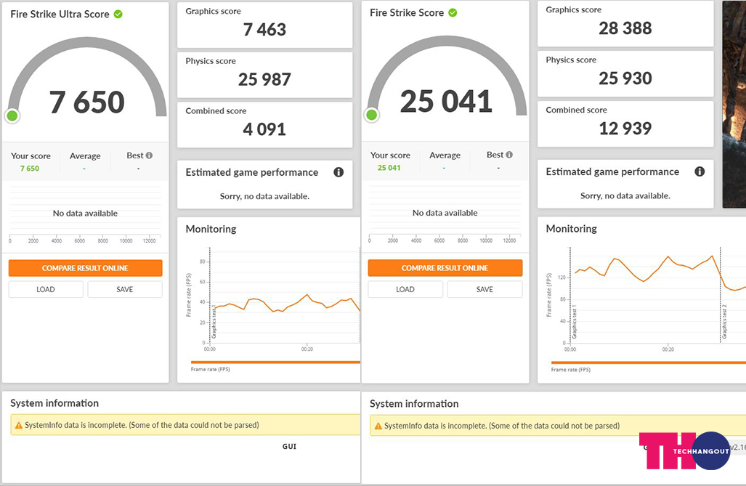
Task: Click warning triangle in System information below 7 650 panel
Action: (19, 425)
